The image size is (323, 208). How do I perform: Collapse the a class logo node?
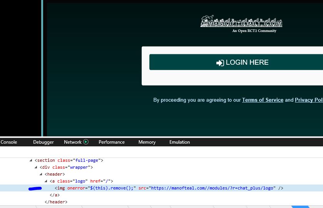point(46,181)
